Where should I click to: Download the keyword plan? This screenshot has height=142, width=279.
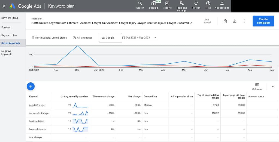[235, 21]
